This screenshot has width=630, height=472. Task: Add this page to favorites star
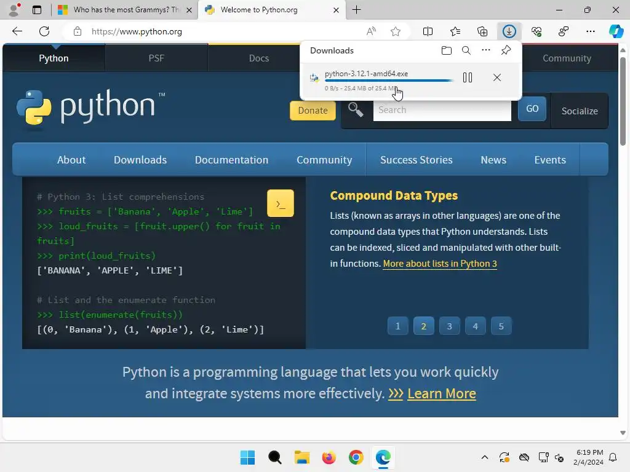pos(396,31)
